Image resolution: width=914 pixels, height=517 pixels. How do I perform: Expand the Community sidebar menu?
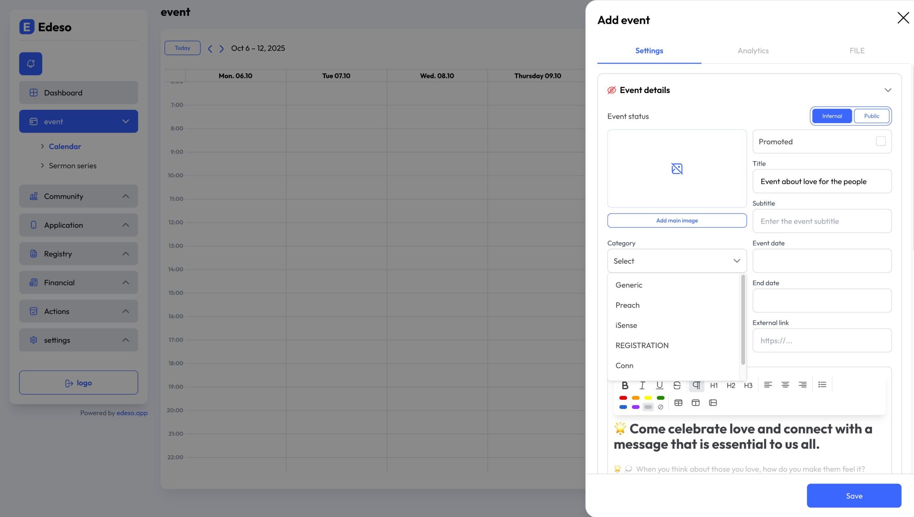click(78, 196)
